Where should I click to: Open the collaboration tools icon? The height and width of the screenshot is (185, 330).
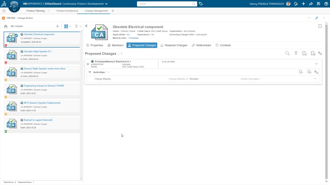tap(318, 4)
